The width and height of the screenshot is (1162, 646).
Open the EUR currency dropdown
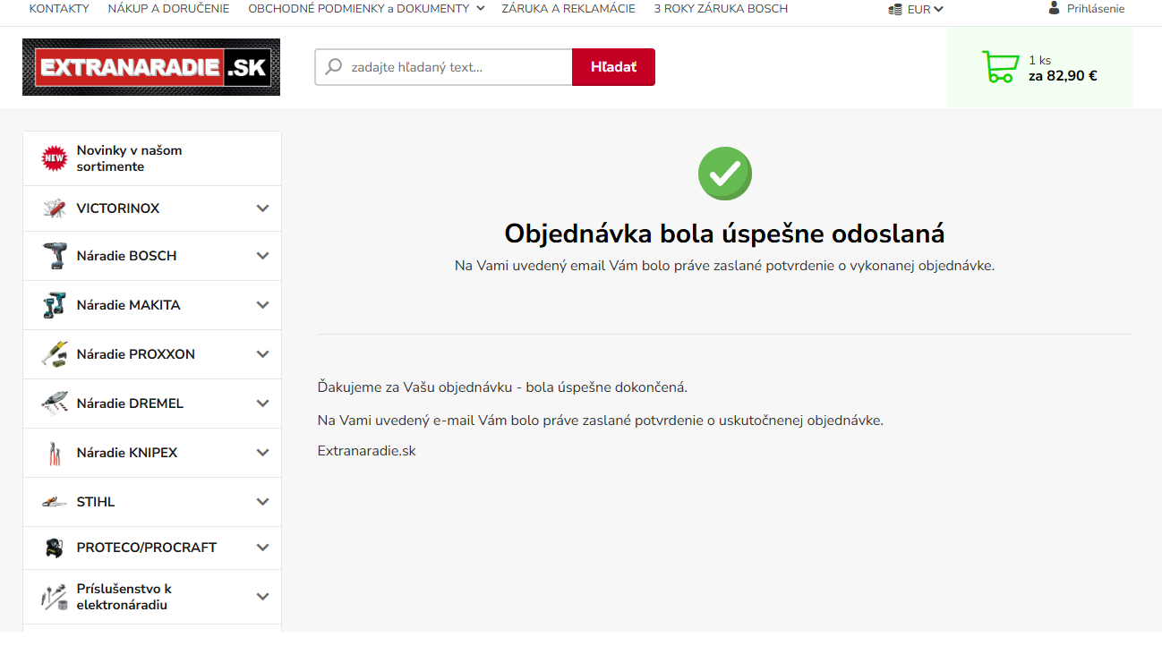(x=917, y=9)
